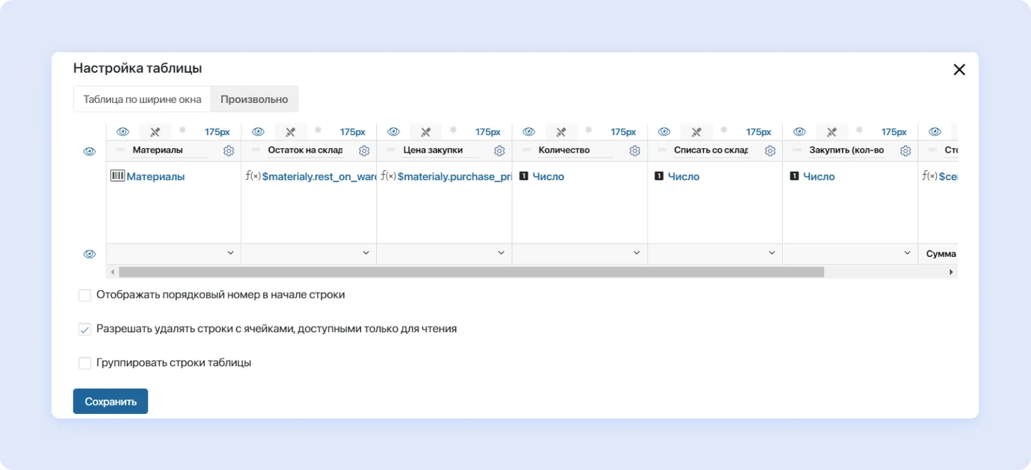Open gear settings for Закупить (кол-во) column
The height and width of the screenshot is (470, 1031).
pyautogui.click(x=905, y=151)
